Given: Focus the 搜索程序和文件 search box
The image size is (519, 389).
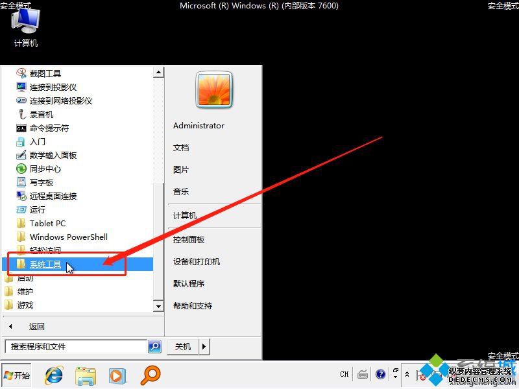Looking at the screenshot, I should coord(75,347).
